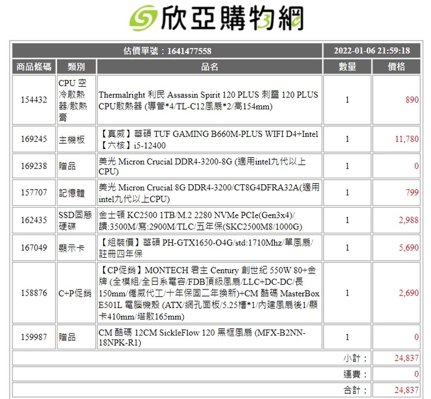This screenshot has height=399, width=431.
Task: Click category SSD固態硬碟
Action: pos(75,220)
